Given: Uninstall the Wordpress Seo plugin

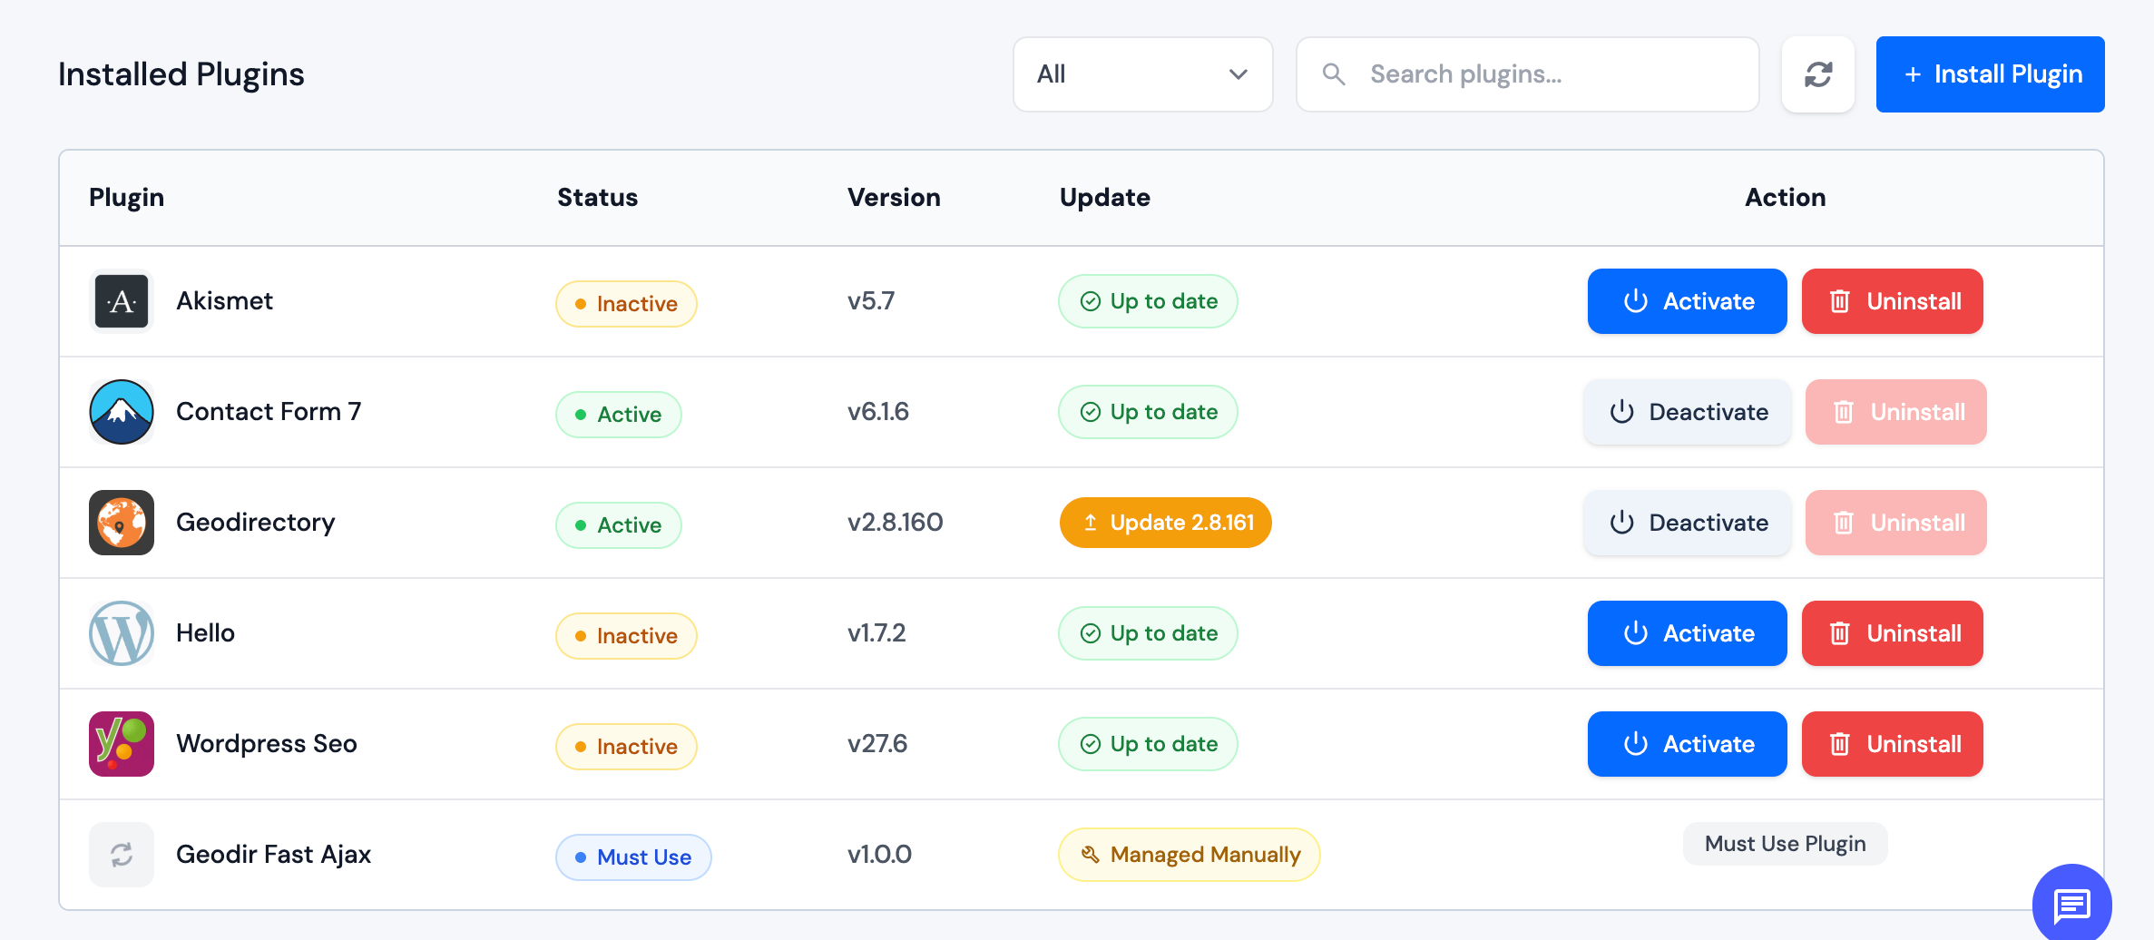Looking at the screenshot, I should click(1893, 744).
